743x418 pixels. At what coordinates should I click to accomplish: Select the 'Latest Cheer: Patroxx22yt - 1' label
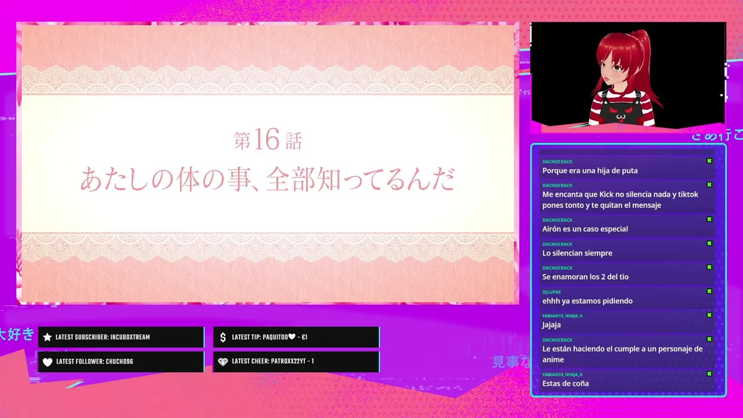pyautogui.click(x=273, y=362)
